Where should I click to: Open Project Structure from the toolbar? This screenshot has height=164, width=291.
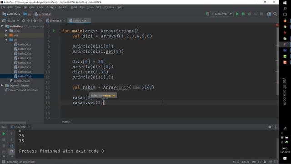269,14
